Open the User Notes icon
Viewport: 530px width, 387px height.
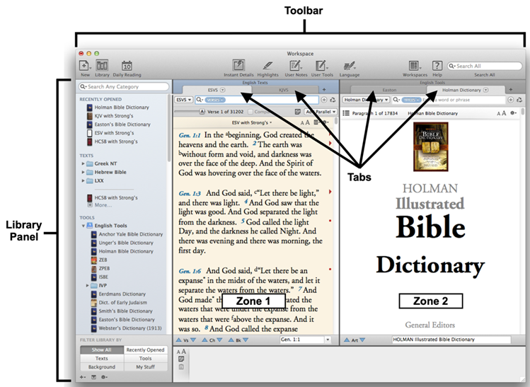click(295, 65)
